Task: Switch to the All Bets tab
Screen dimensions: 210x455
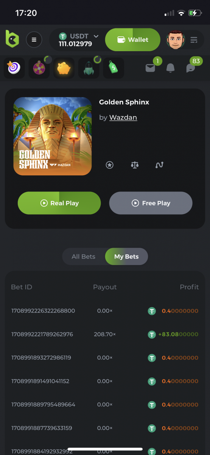Action: click(84, 257)
